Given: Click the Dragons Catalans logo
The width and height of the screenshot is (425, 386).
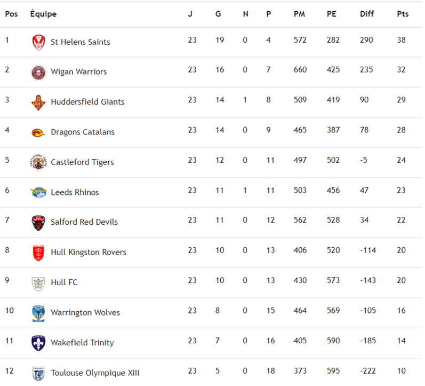Looking at the screenshot, I should pyautogui.click(x=38, y=132).
